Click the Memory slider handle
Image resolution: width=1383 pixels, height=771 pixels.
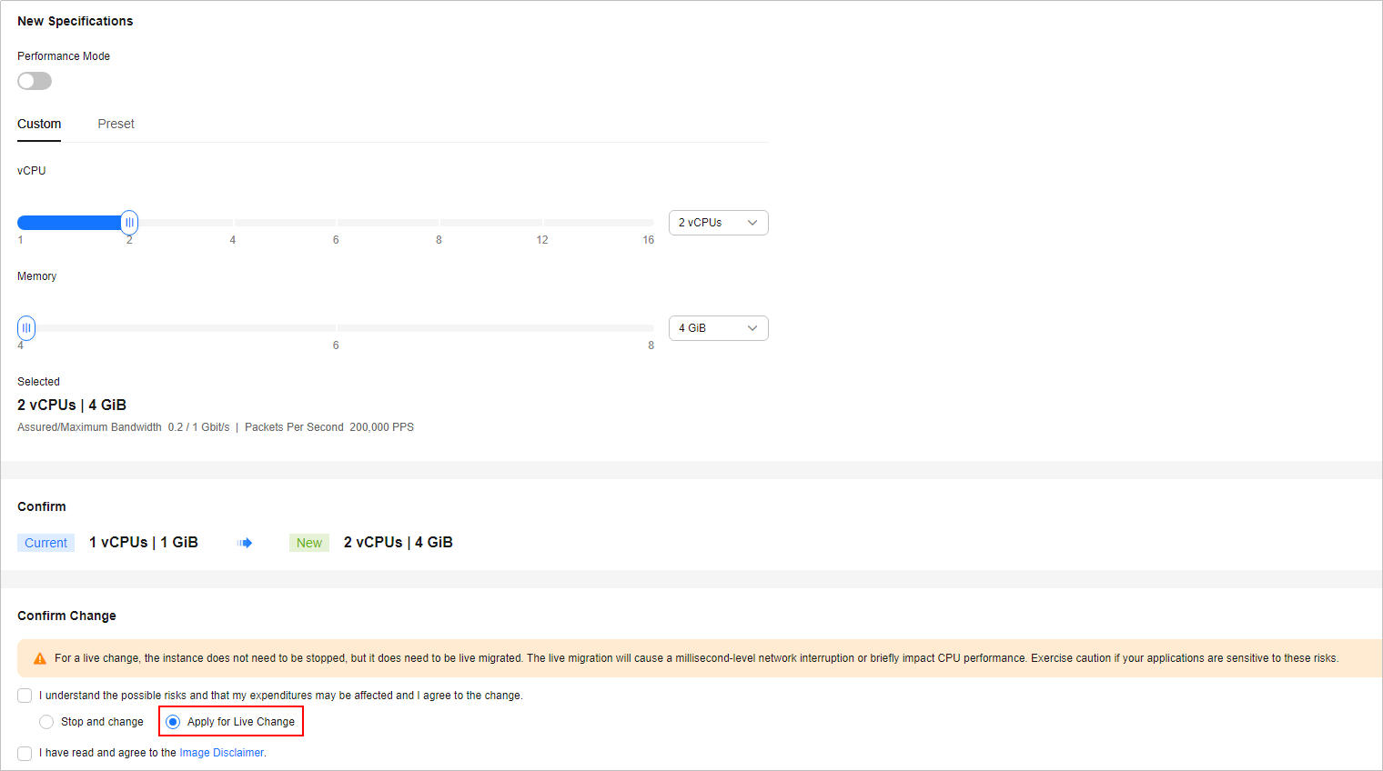pos(26,328)
